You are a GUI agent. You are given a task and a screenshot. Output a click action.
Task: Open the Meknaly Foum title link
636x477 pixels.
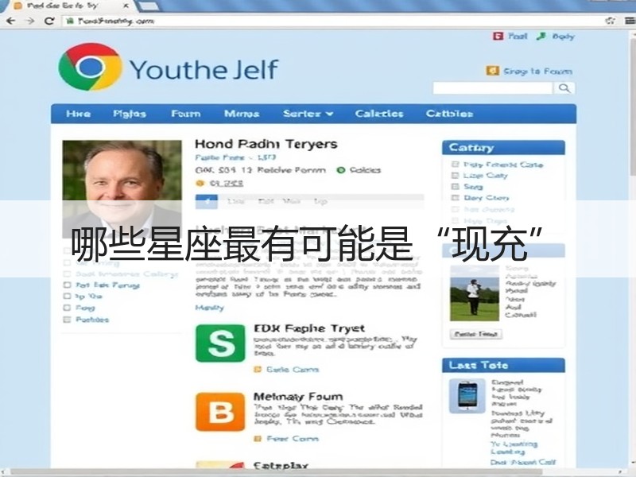tap(298, 397)
